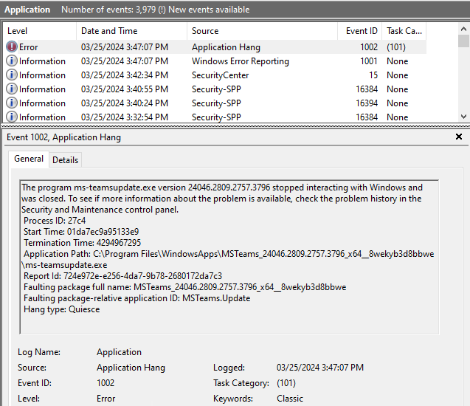This screenshot has width=470, height=406.
Task: Sort by the Date and Time column header
Action: pos(132,31)
